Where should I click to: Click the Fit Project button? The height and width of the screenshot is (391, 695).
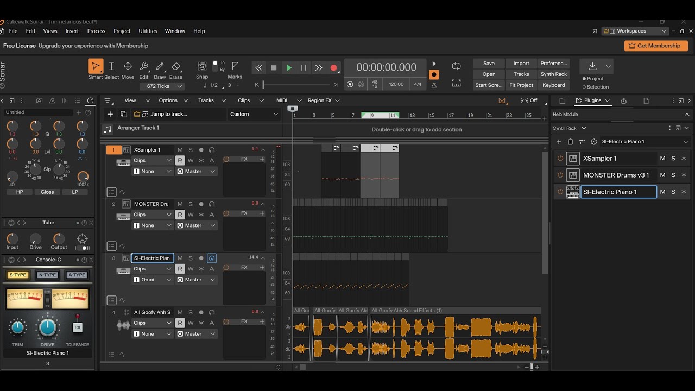[x=521, y=85]
